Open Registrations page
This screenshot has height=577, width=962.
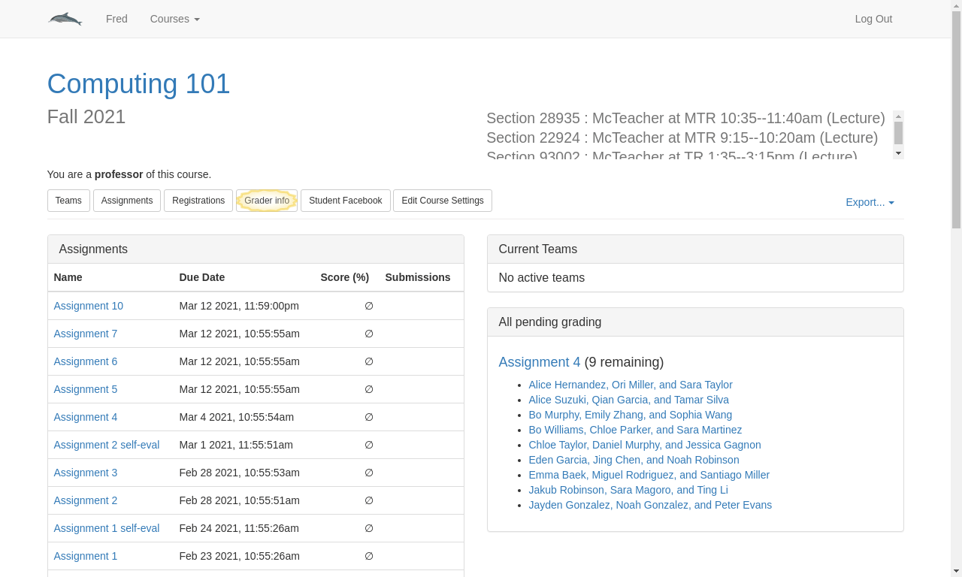pyautogui.click(x=198, y=201)
